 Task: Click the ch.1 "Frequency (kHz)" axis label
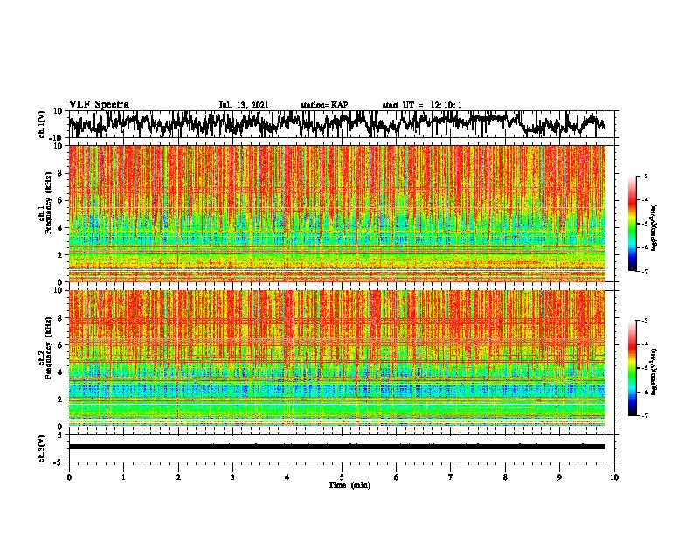click(x=48, y=203)
